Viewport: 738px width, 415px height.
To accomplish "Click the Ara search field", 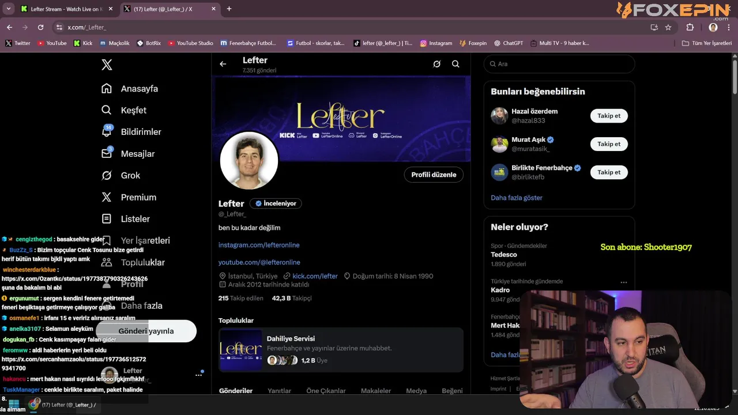I will click(x=559, y=64).
